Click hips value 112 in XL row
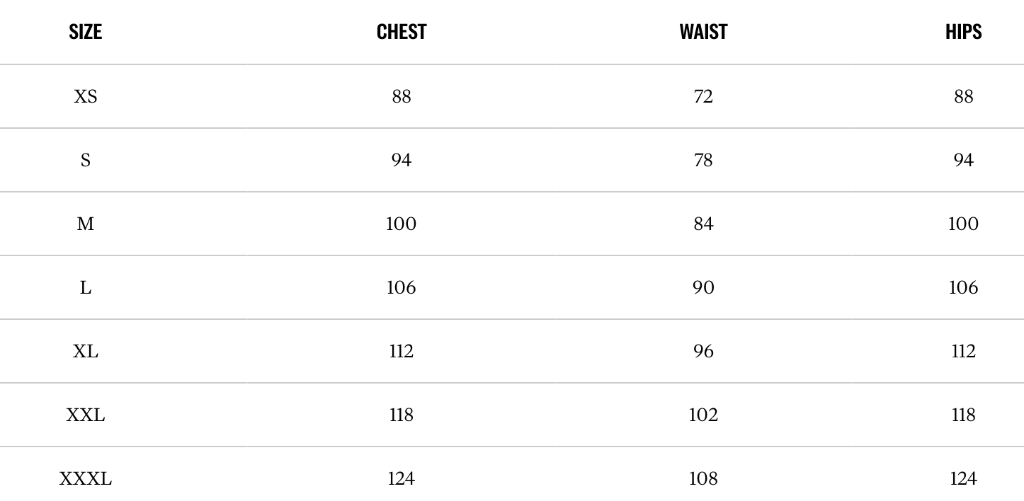This screenshot has height=501, width=1024. (963, 351)
